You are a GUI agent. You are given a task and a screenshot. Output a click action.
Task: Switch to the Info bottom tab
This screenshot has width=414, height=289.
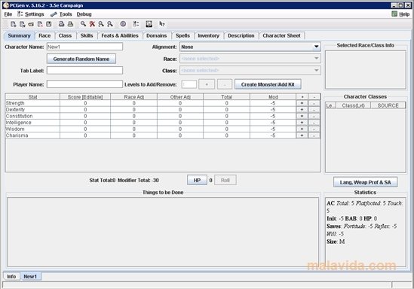(11, 276)
